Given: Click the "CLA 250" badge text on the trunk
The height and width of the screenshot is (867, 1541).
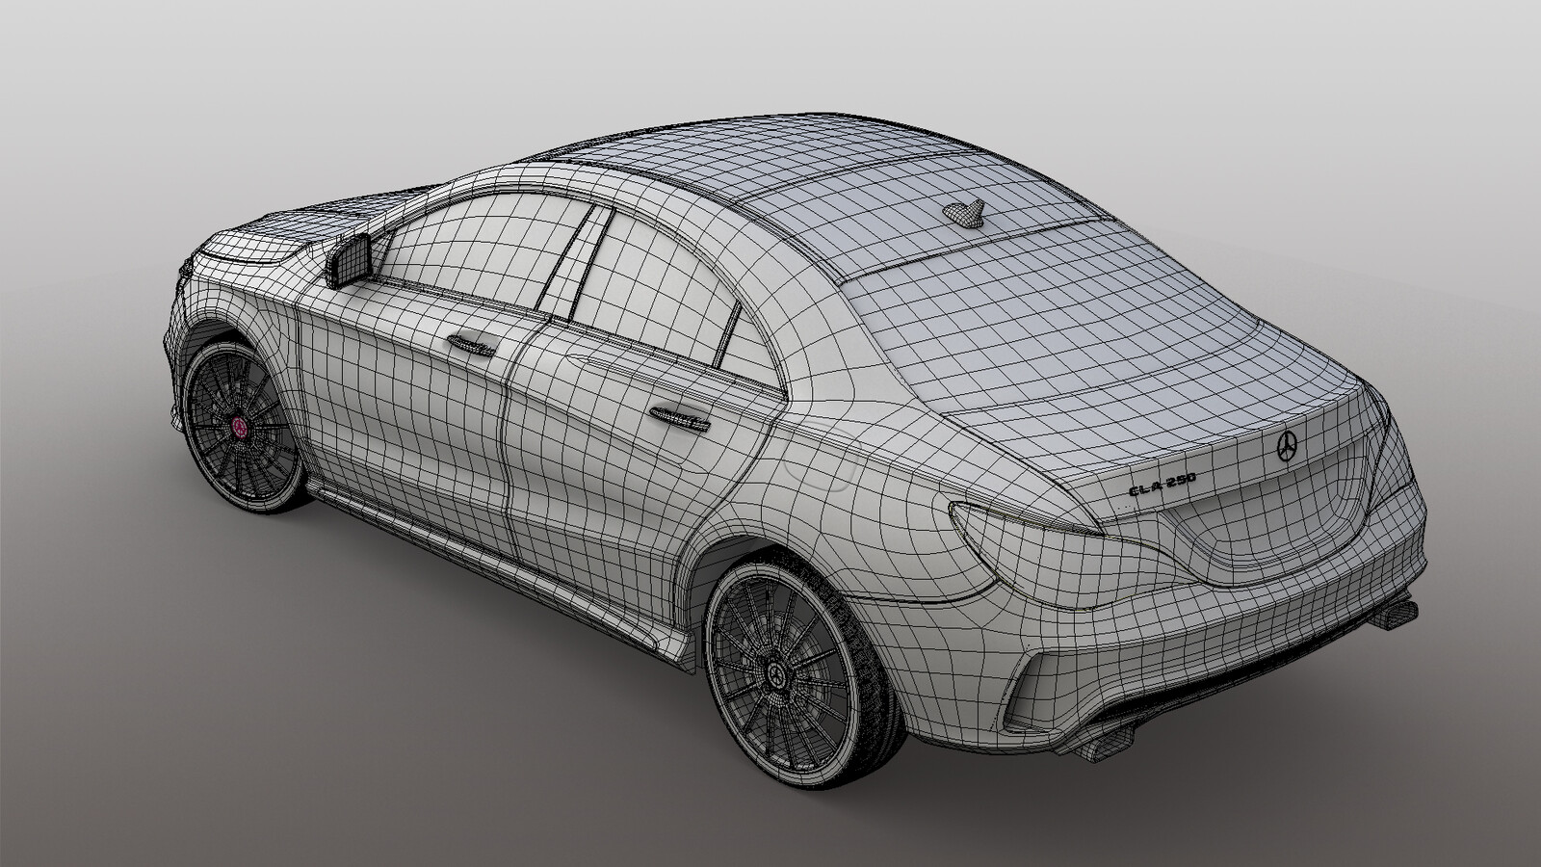Looking at the screenshot, I should (x=1162, y=485).
